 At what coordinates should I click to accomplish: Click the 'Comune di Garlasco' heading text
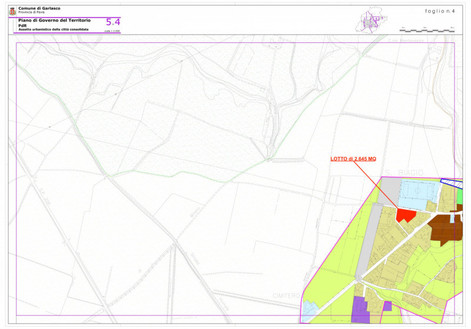coord(39,8)
